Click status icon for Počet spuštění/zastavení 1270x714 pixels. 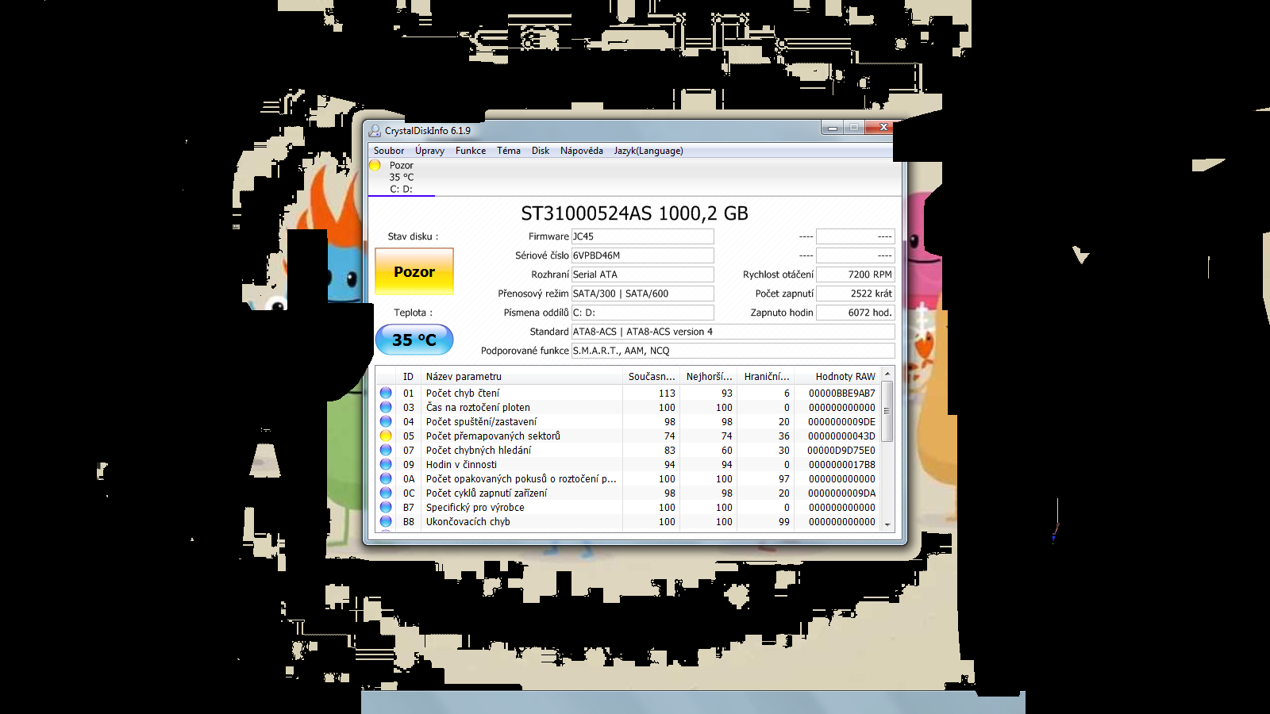click(x=386, y=421)
